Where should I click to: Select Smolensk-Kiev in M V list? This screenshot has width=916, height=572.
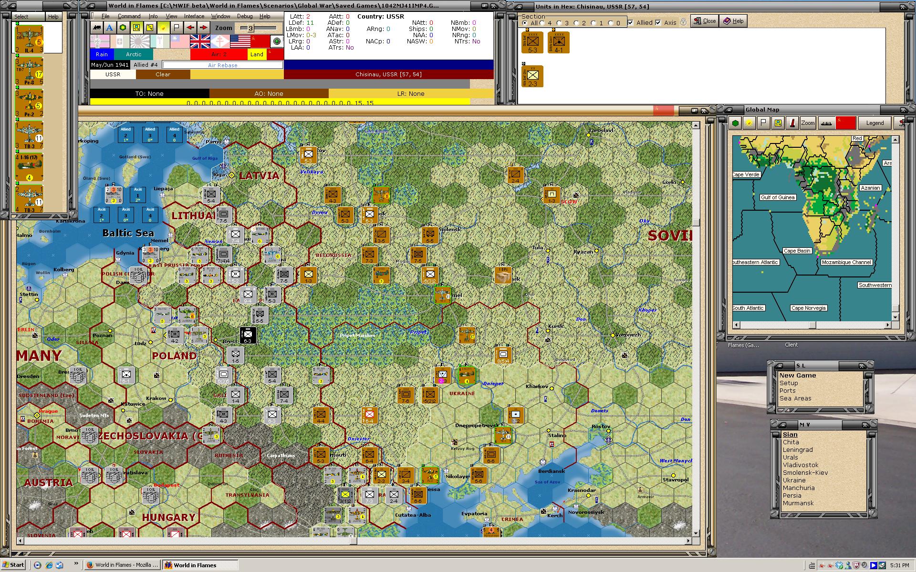805,473
